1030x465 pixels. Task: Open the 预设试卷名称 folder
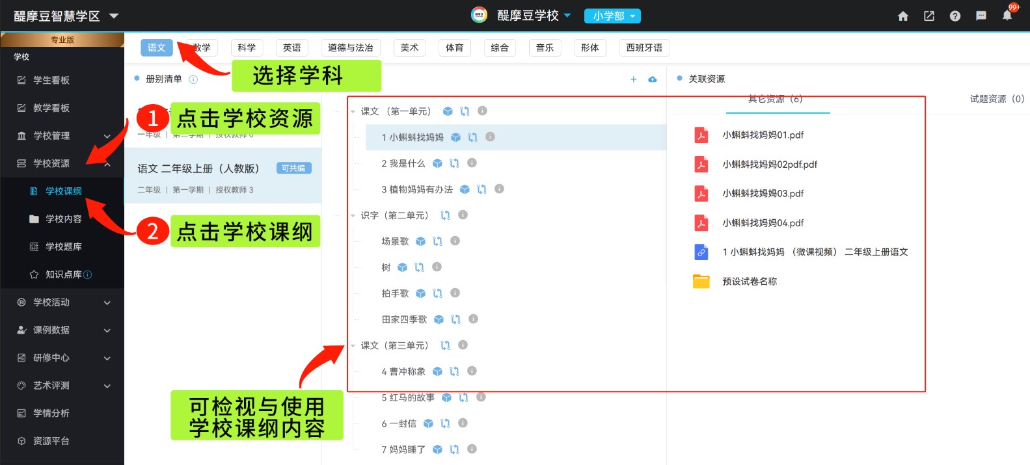pyautogui.click(x=749, y=282)
